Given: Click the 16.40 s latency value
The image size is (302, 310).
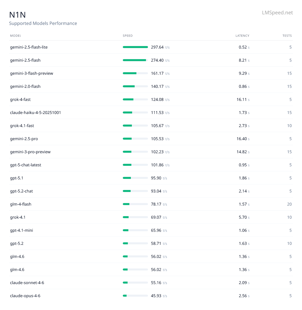Looking at the screenshot, I should point(243,139).
